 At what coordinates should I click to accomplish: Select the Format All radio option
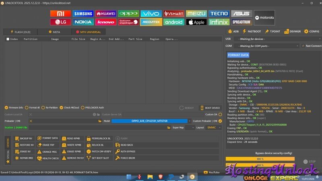(x=27, y=107)
